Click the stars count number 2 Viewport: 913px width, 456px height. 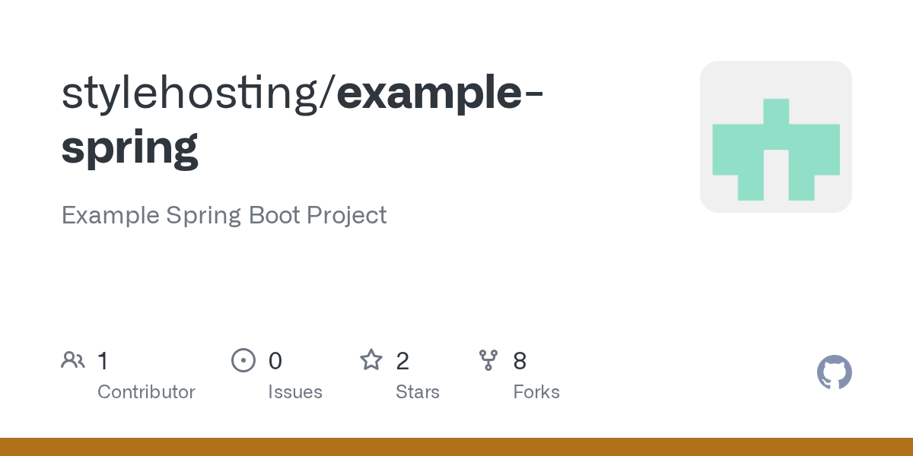[x=402, y=360]
